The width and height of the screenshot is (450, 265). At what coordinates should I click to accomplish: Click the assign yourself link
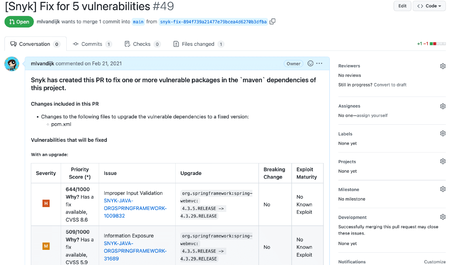coord(372,115)
